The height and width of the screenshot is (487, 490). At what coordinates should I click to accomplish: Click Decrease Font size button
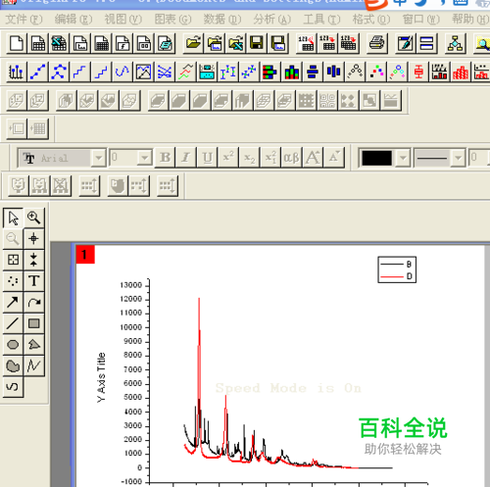tap(333, 158)
